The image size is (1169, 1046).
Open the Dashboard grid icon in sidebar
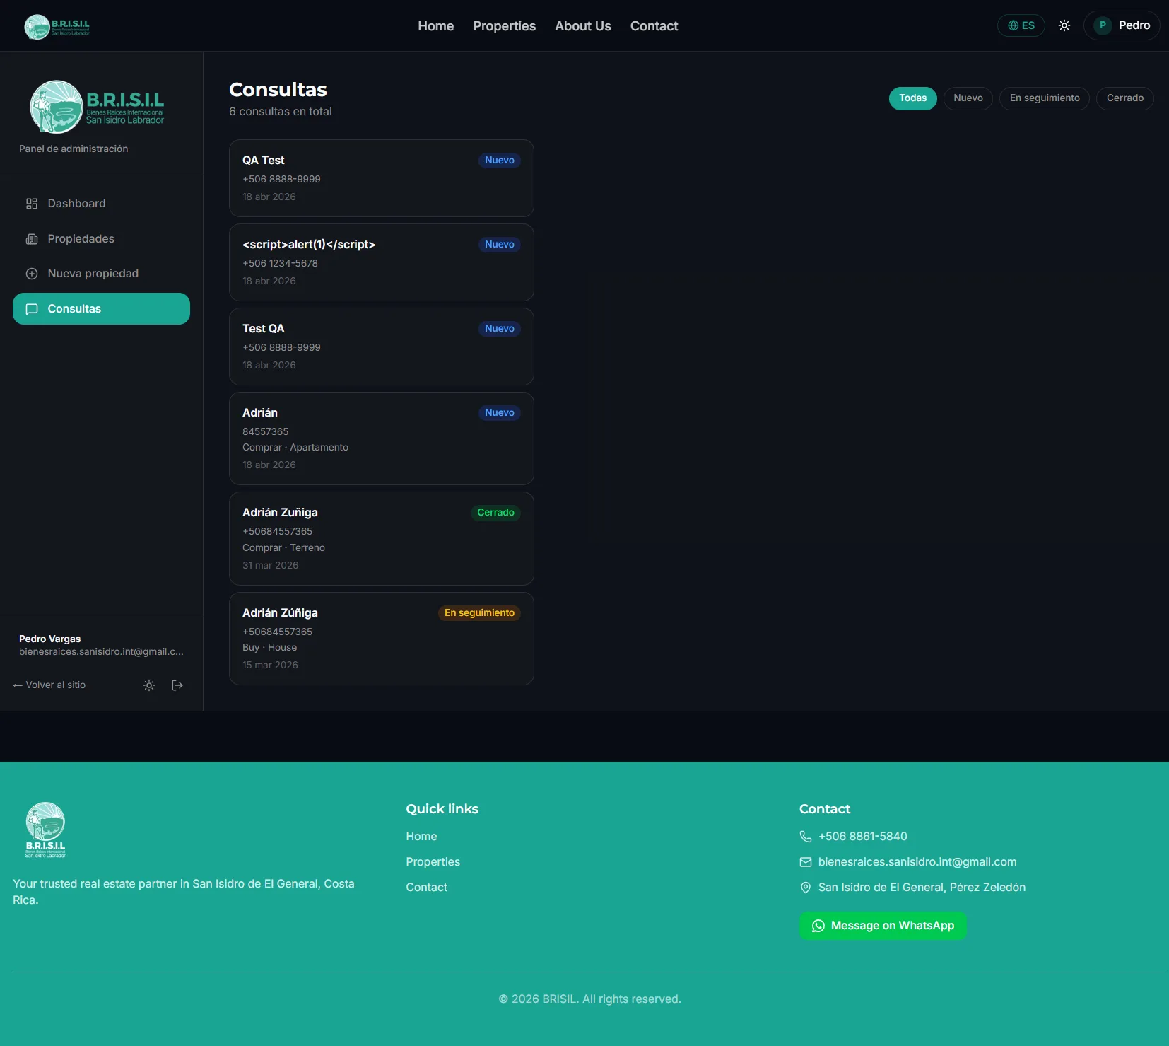pos(32,204)
